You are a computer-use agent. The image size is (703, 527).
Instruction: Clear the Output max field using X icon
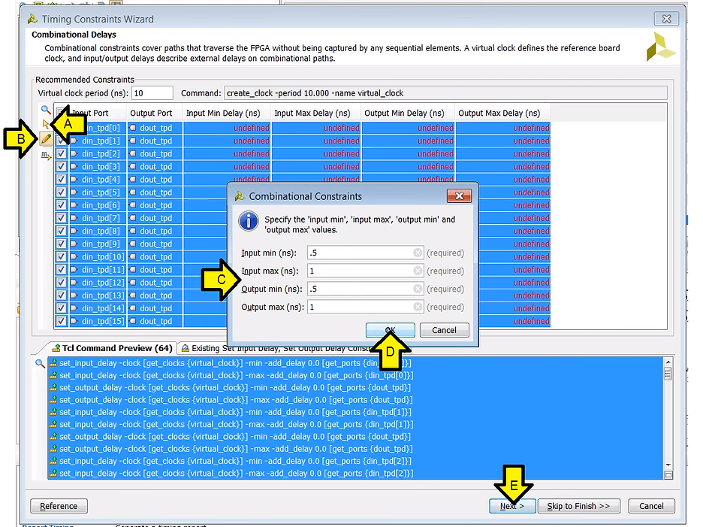(418, 307)
